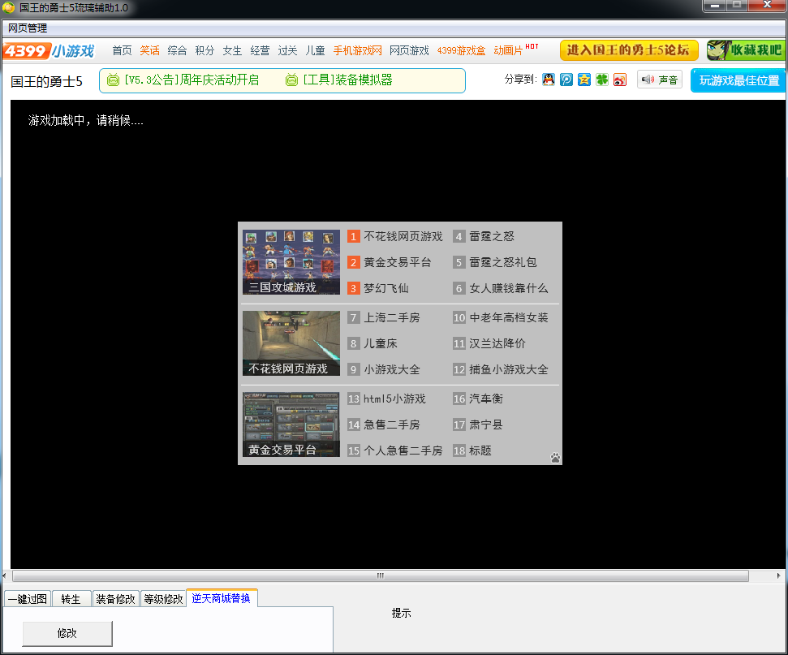Click the scrollbar right arrow
The height and width of the screenshot is (655, 788).
pyautogui.click(x=778, y=575)
